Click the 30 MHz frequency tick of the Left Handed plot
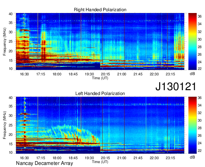The width and height of the screenshot is (205, 167). (11, 116)
